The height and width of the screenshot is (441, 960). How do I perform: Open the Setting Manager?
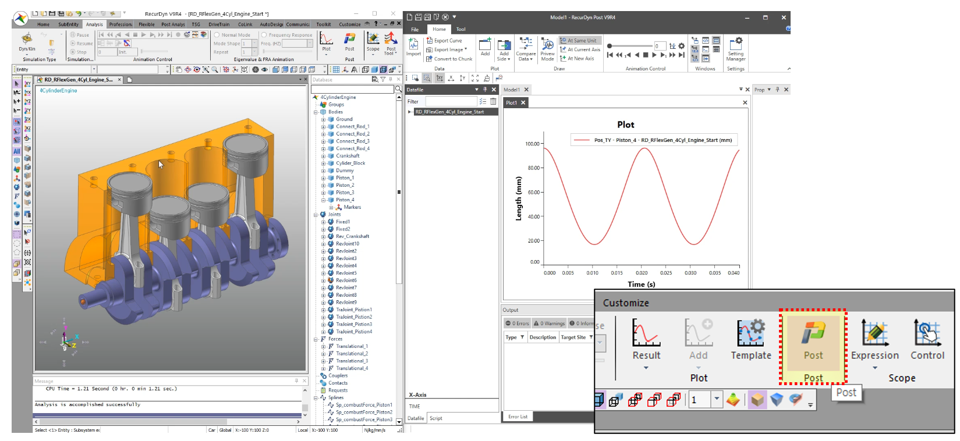pos(736,49)
